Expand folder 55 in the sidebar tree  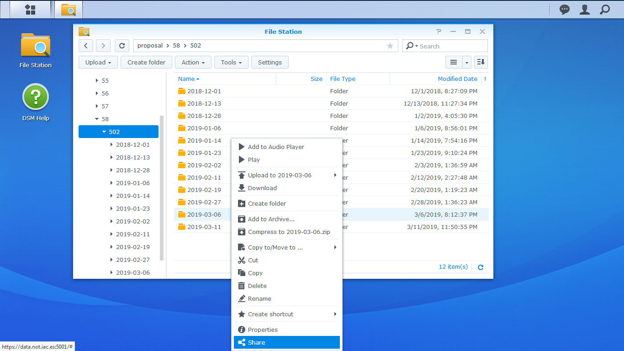pyautogui.click(x=97, y=80)
